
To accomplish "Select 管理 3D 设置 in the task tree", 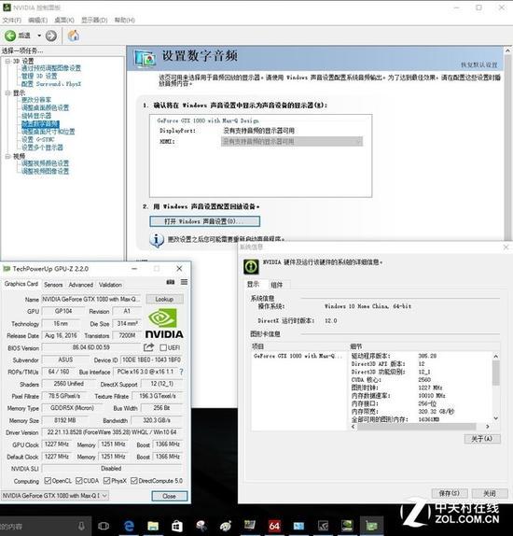I will click(x=39, y=76).
